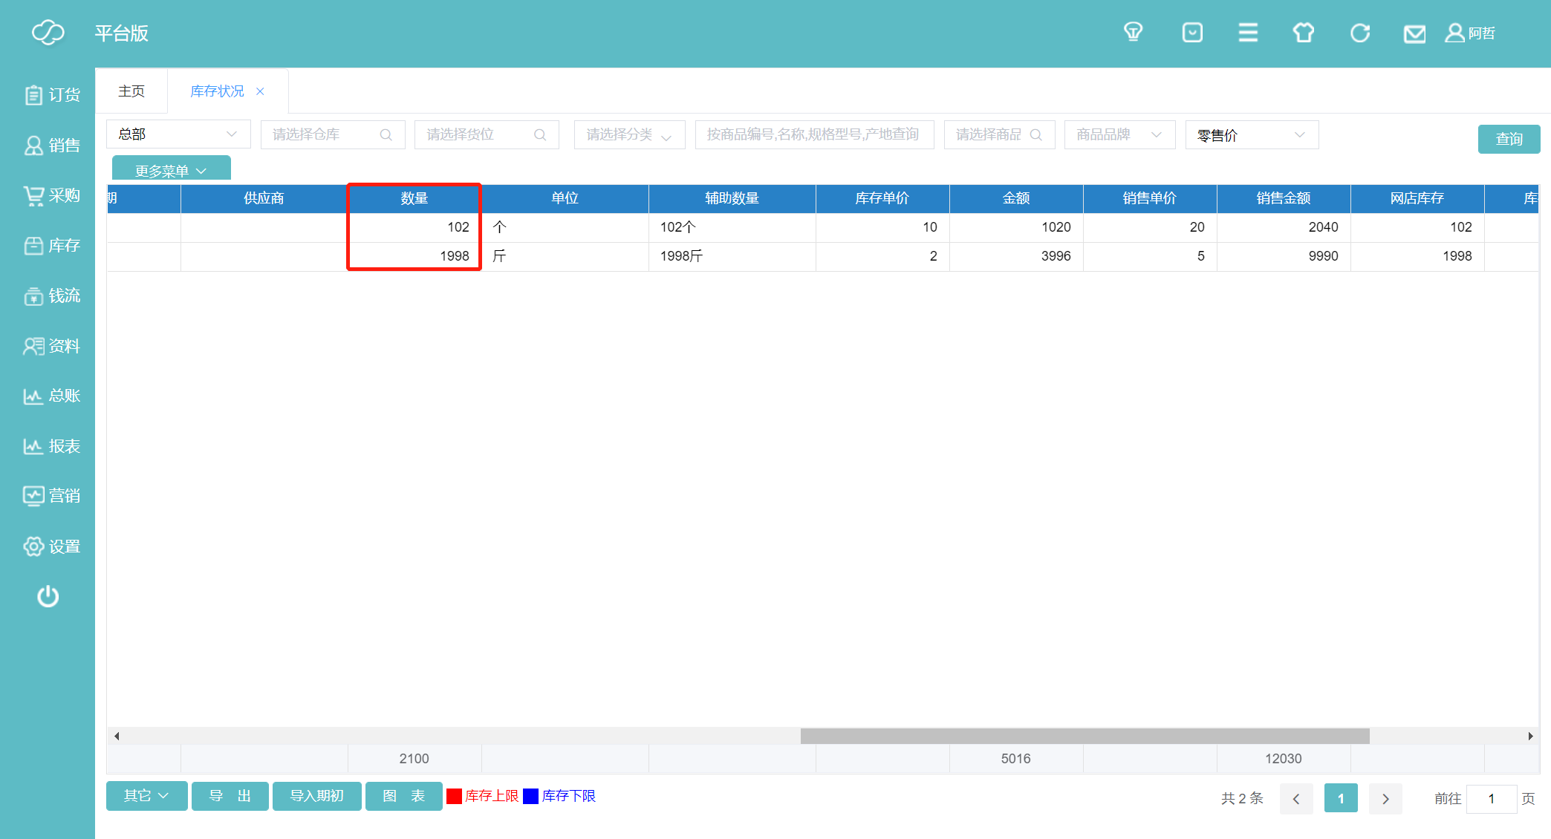
Task: Click the refresh icon in top bar
Action: click(1359, 33)
